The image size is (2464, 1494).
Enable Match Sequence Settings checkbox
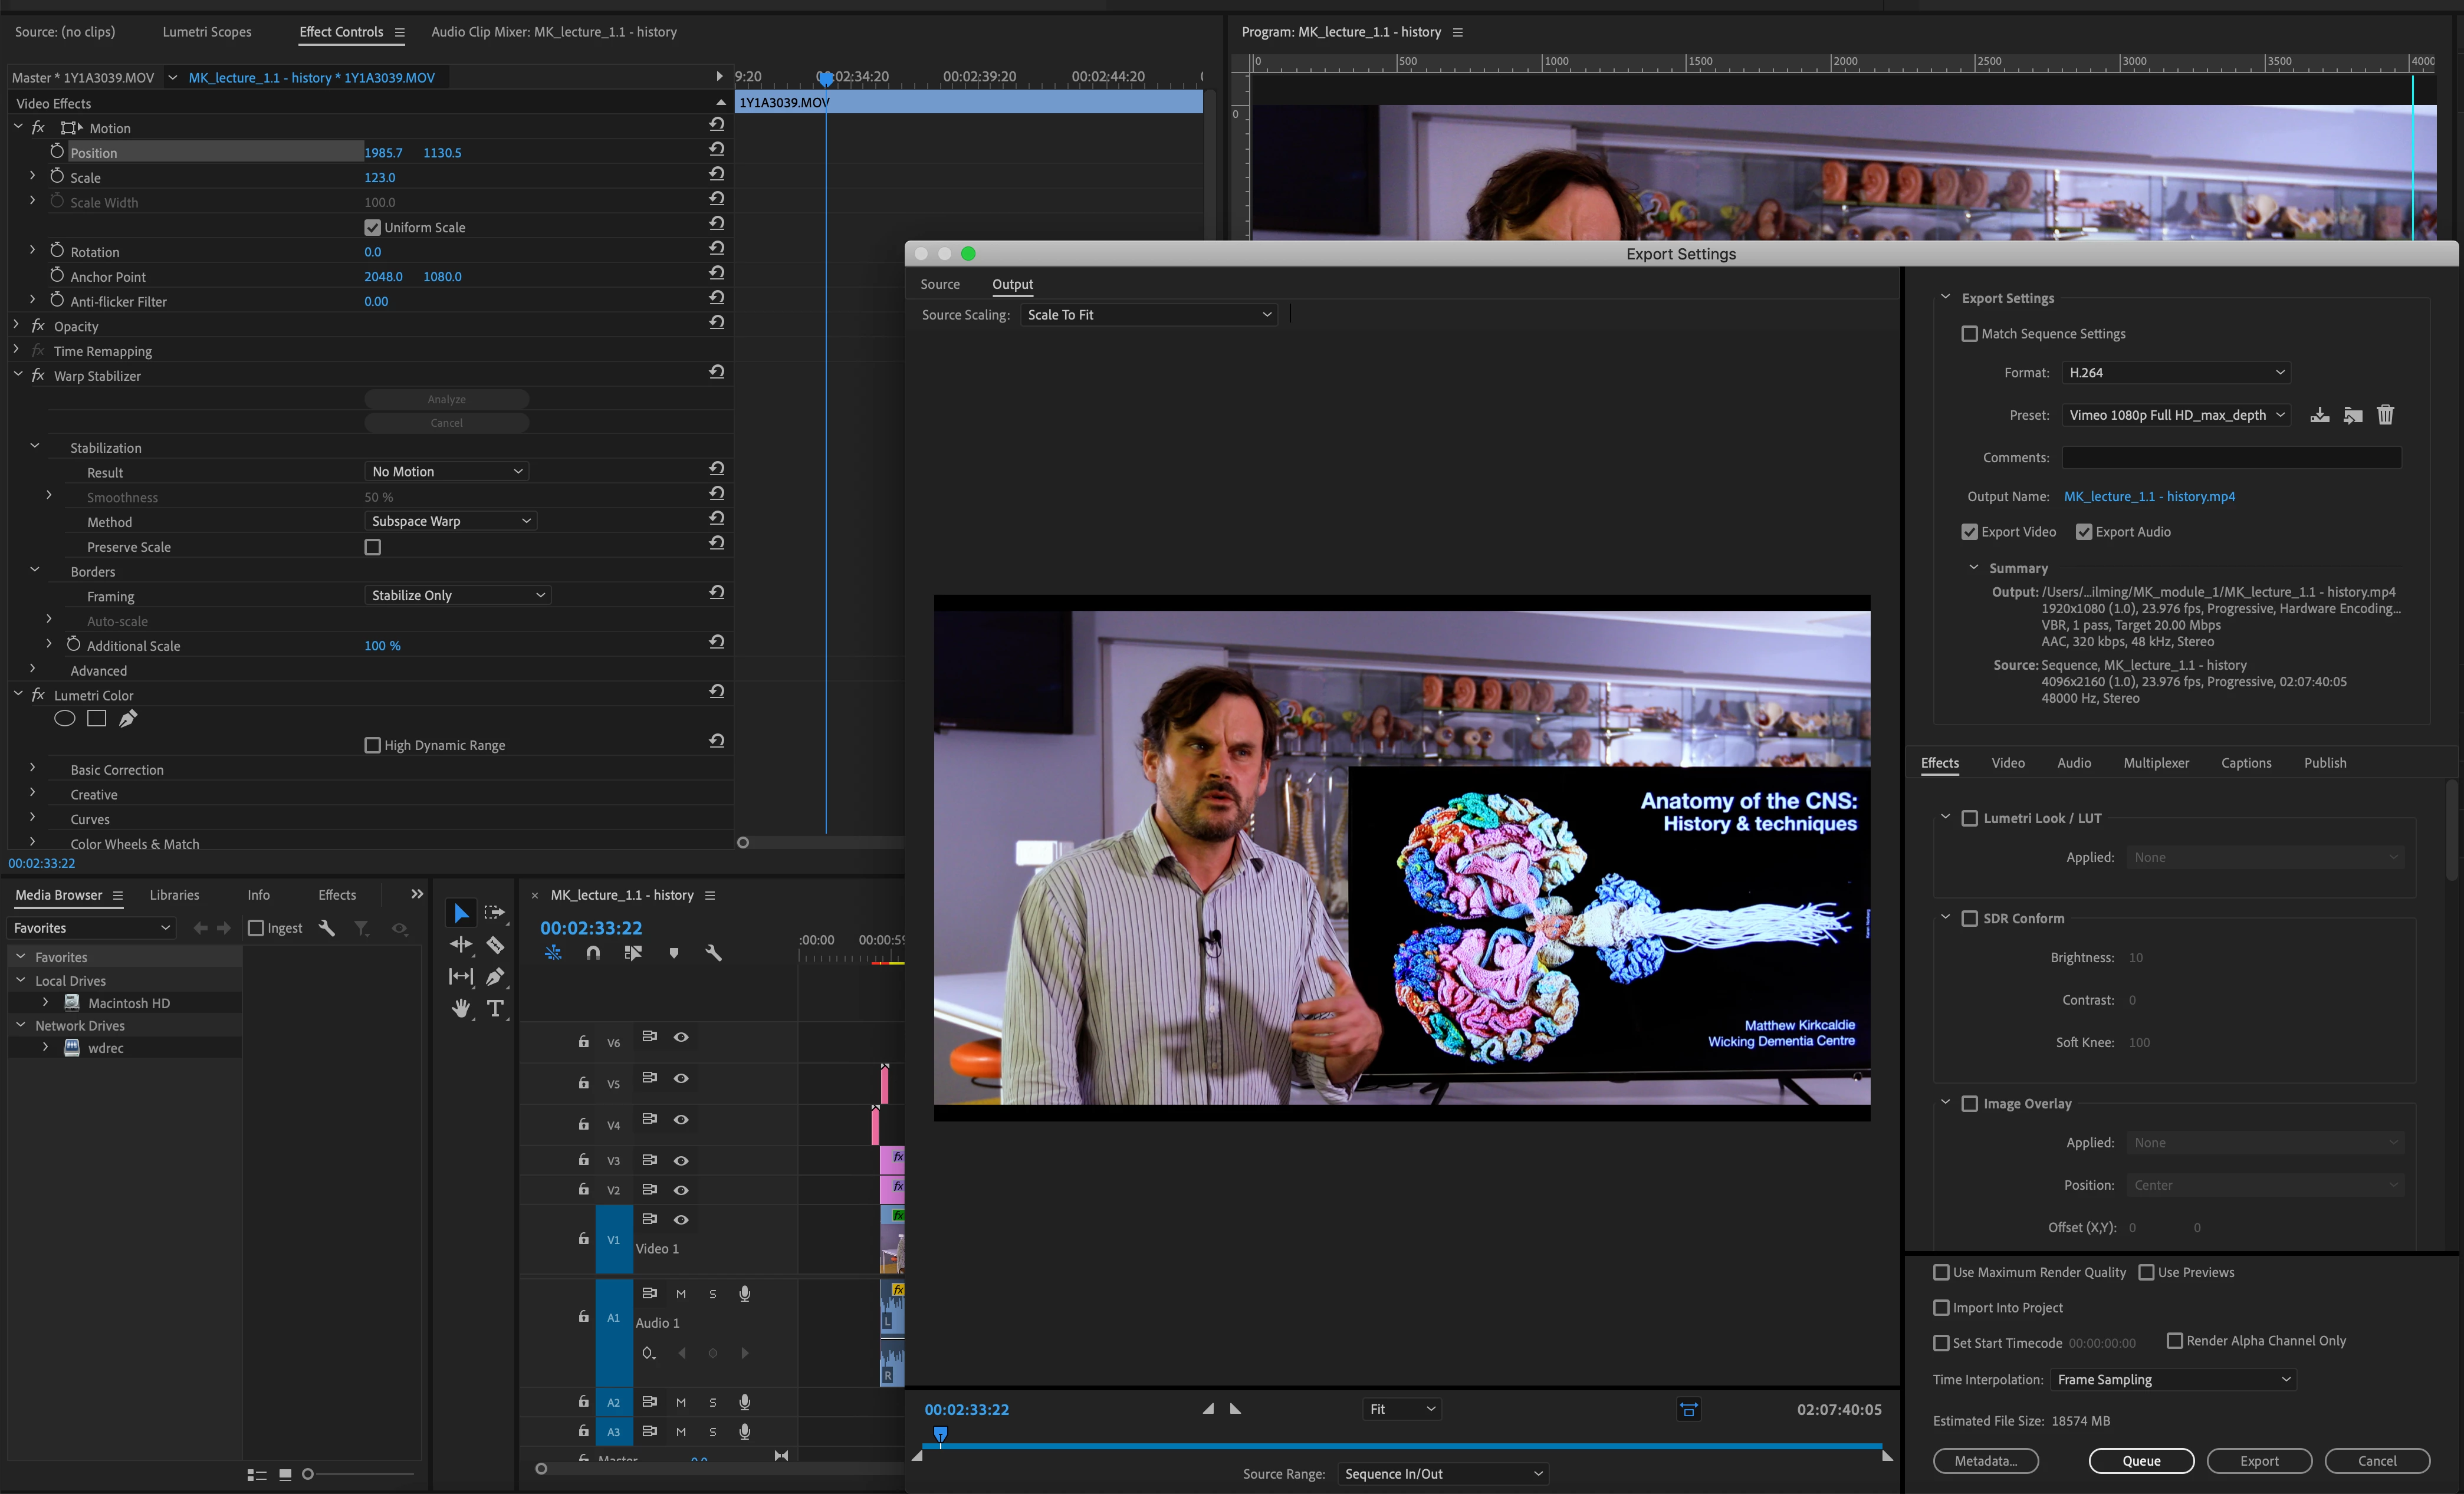tap(1969, 334)
